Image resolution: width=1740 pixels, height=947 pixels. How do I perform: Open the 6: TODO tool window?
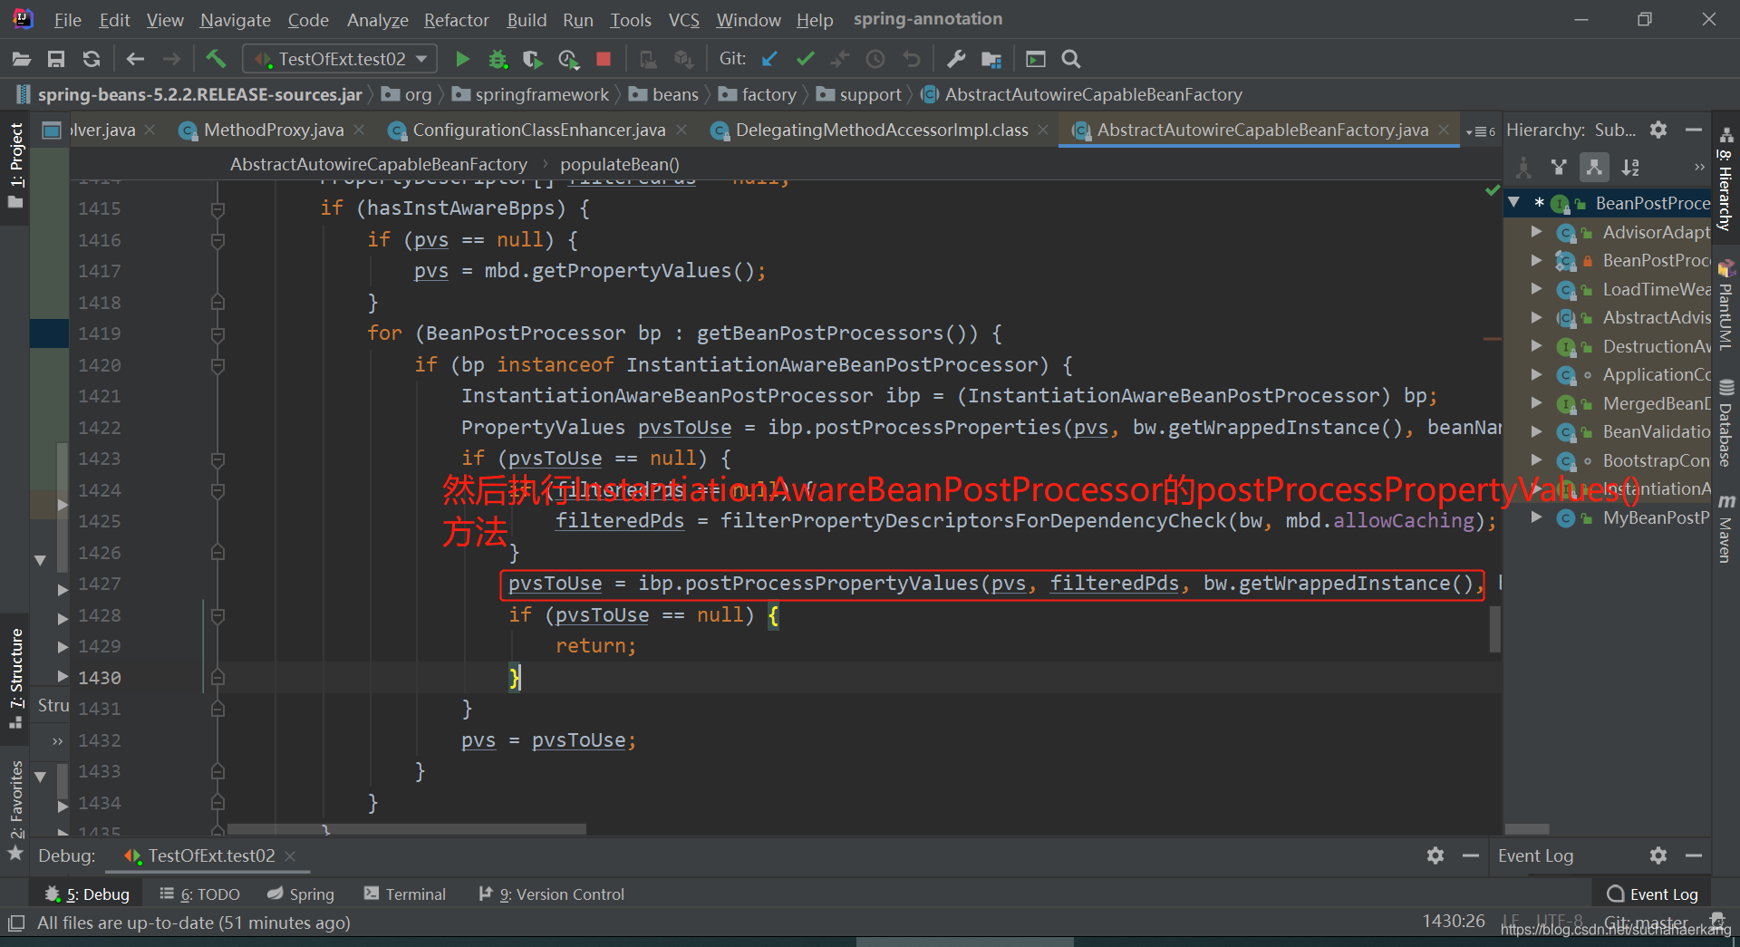tap(200, 894)
